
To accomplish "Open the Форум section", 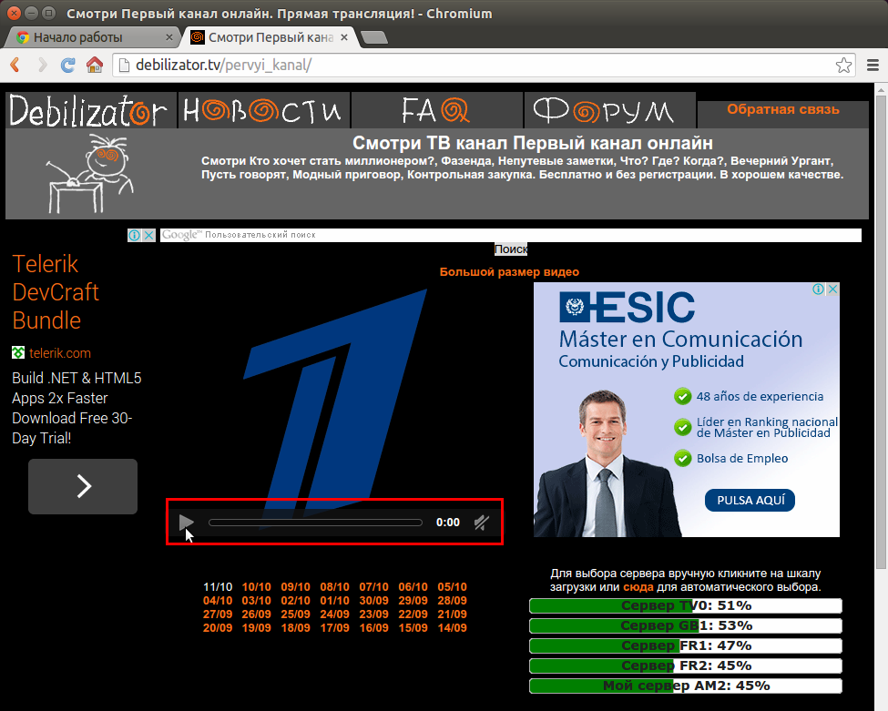I will point(609,110).
